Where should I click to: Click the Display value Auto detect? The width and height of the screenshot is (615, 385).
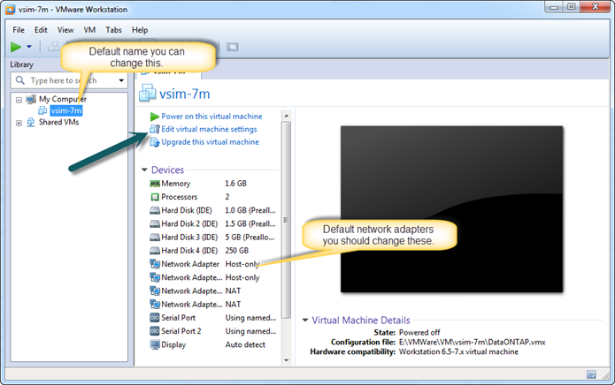point(245,344)
